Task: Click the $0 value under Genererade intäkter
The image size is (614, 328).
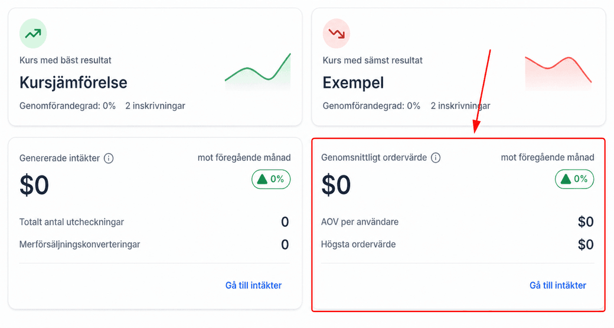Action: pyautogui.click(x=34, y=185)
